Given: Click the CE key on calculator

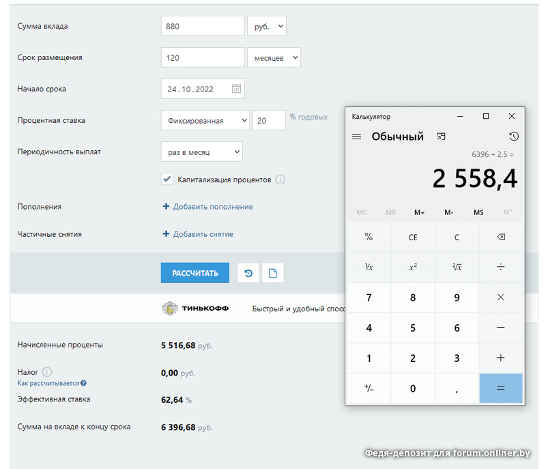Looking at the screenshot, I should pos(413,237).
